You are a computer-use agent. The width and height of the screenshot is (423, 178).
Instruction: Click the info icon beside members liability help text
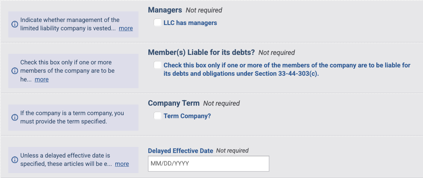click(x=14, y=71)
